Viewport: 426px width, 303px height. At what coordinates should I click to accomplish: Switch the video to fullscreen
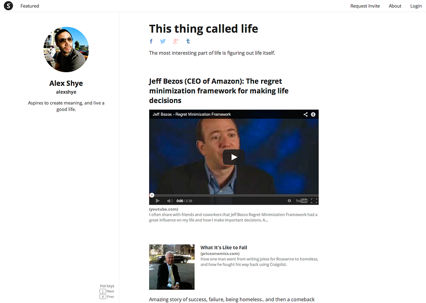point(314,200)
